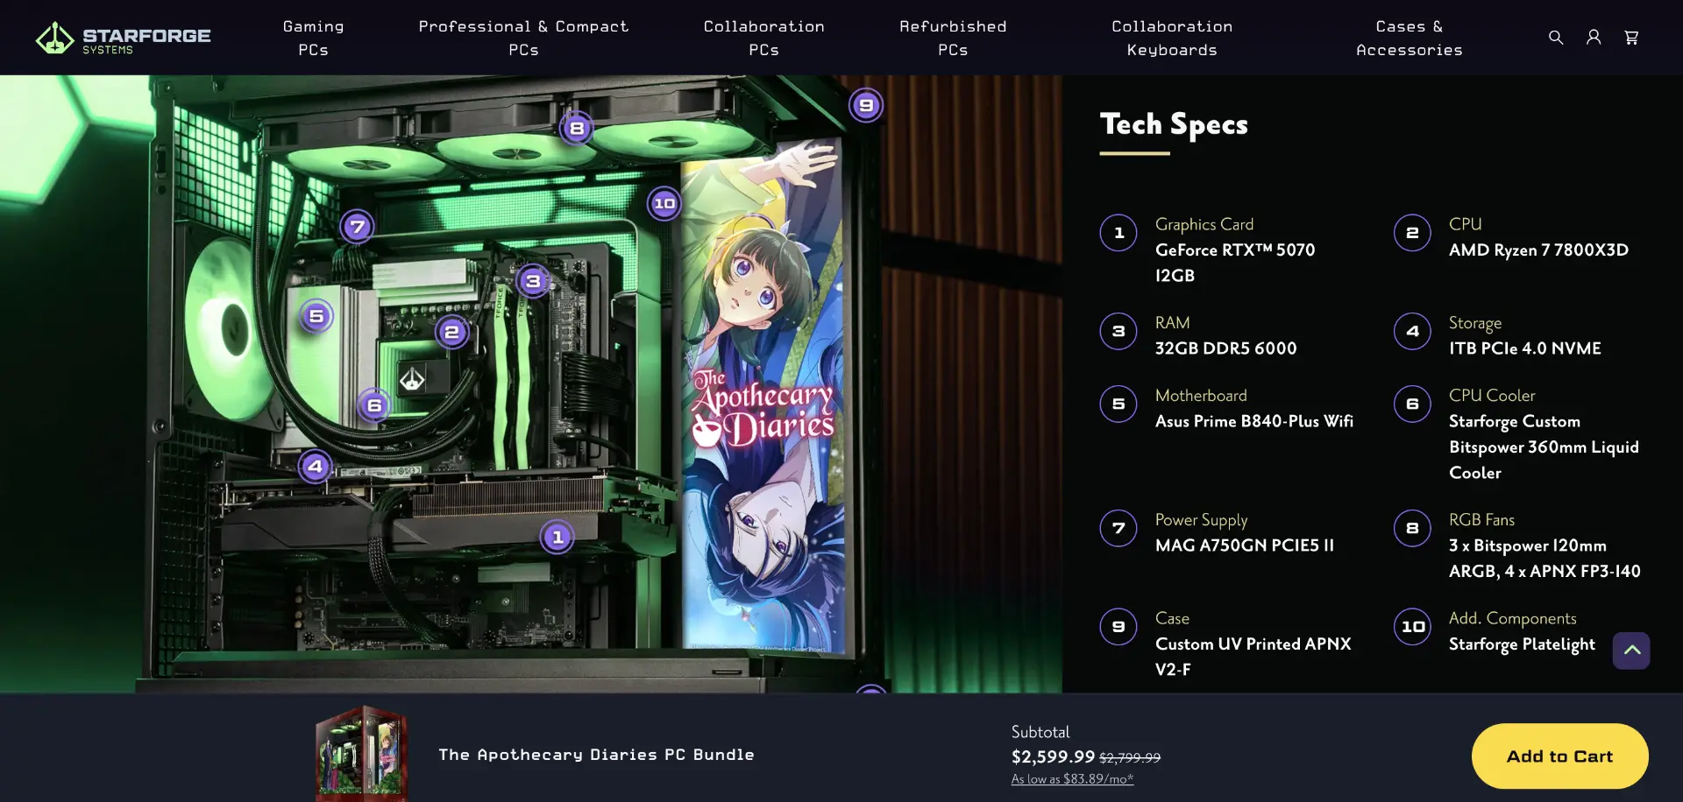The height and width of the screenshot is (802, 1683).
Task: Click '32GB DDR5 6000' spec text
Action: tap(1225, 348)
